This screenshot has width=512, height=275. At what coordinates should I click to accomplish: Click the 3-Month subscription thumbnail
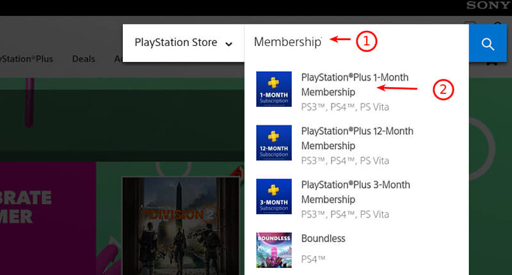(274, 196)
